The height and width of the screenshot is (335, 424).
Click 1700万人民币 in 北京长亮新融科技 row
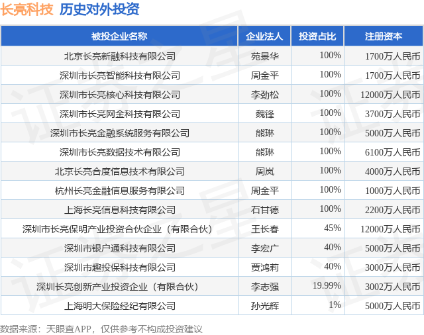tap(392, 56)
